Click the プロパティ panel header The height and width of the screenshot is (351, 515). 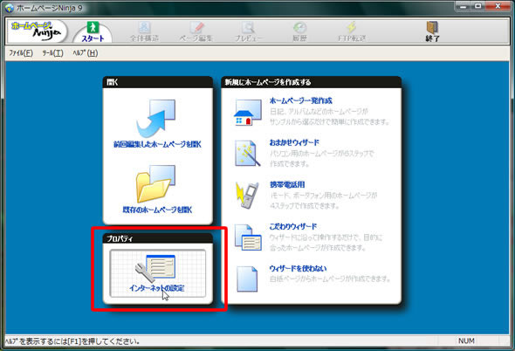tap(158, 238)
